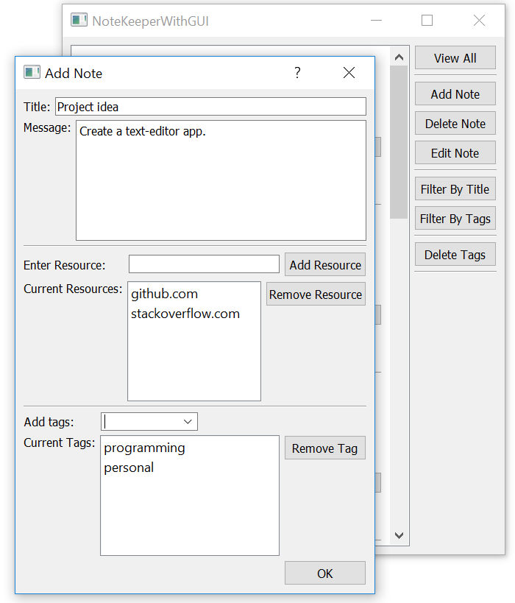Confirm the note with the OK button
This screenshot has height=603, width=515.
(x=325, y=573)
